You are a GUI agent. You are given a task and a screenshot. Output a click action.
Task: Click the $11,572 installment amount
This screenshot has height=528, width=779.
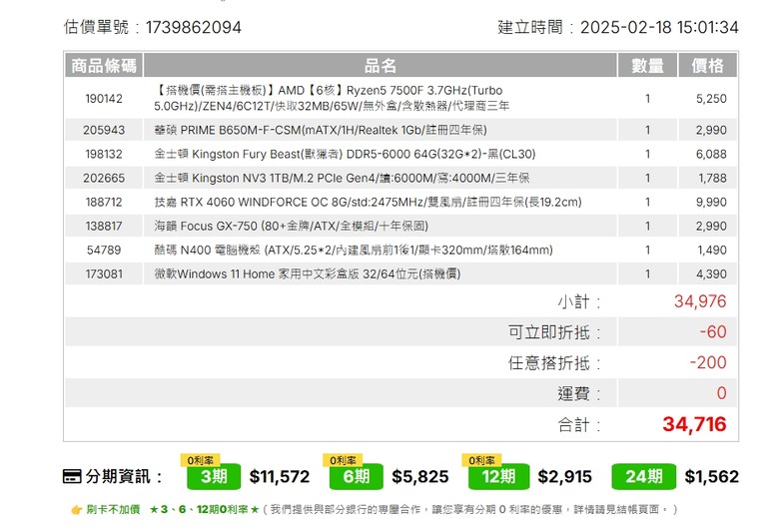coord(280,477)
